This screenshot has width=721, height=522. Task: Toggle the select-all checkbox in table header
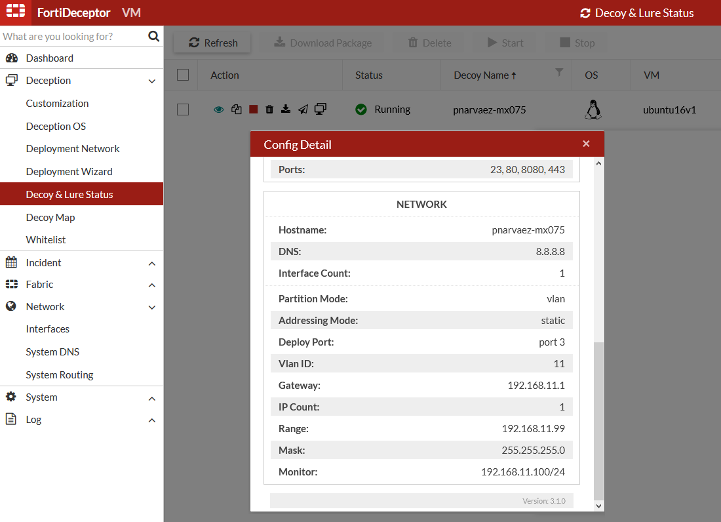183,75
